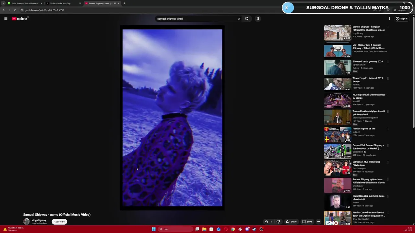415x233 pixels.
Task: Open 'Showreel kardo gomaey 2026' thumbnail
Action: point(338,67)
